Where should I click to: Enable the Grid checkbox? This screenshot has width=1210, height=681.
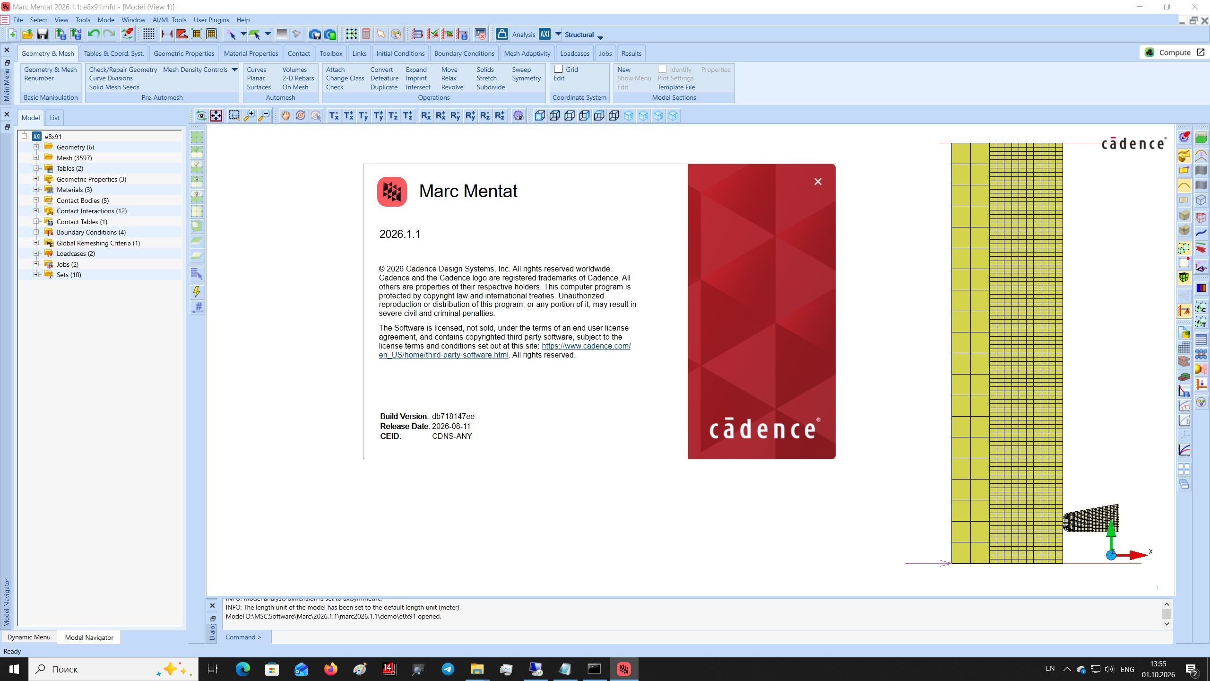[558, 69]
